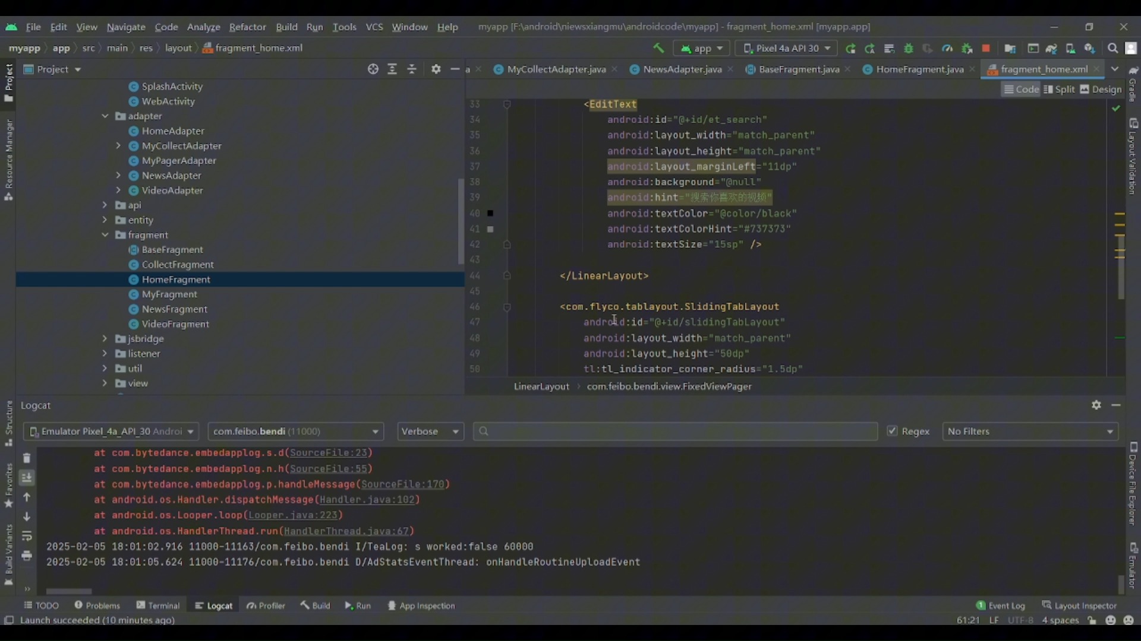Expand the fragment tree item
Image resolution: width=1141 pixels, height=641 pixels.
[x=104, y=235]
